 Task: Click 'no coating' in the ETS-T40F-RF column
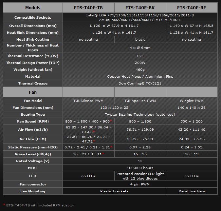point(192,40)
